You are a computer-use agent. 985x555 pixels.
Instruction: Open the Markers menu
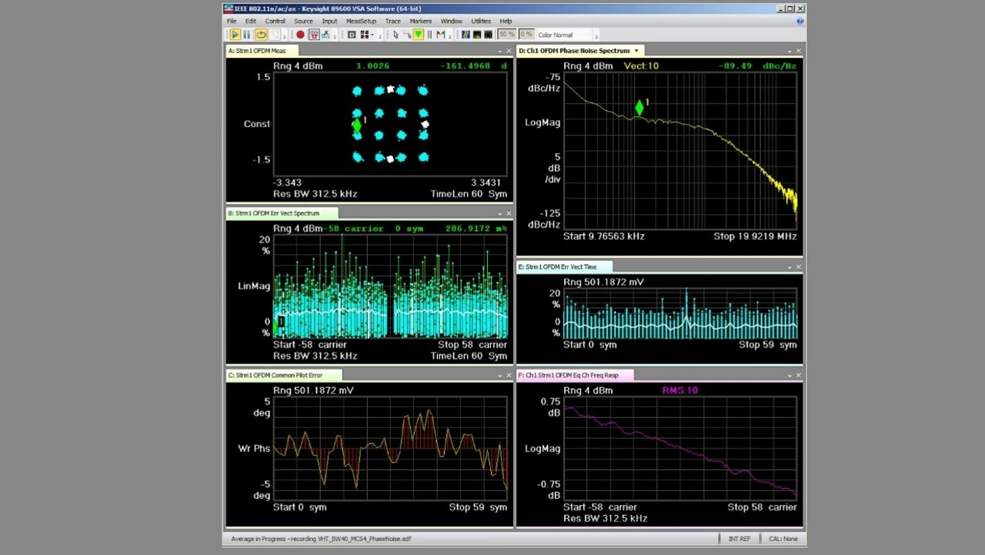pos(420,22)
